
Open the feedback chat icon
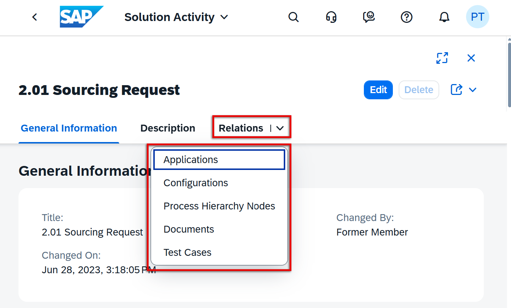[x=369, y=17]
